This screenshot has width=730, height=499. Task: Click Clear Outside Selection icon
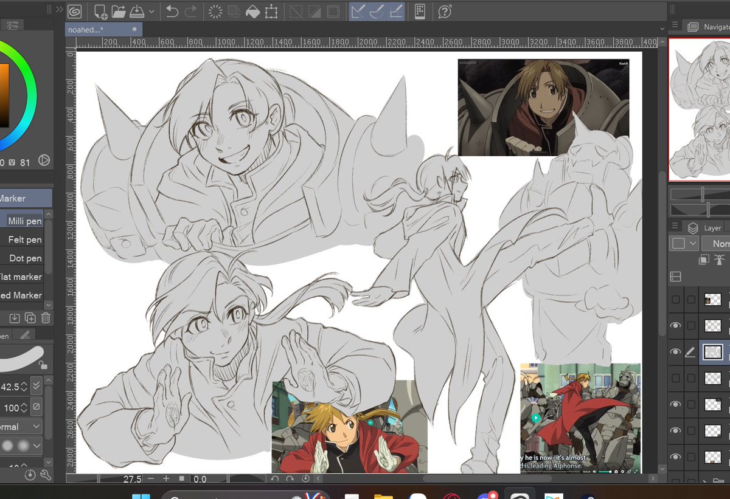tap(234, 12)
